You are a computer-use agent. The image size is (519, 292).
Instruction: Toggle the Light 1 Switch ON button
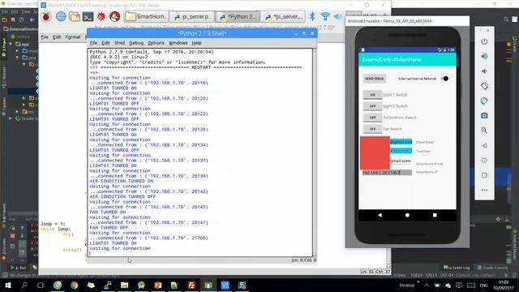click(373, 95)
